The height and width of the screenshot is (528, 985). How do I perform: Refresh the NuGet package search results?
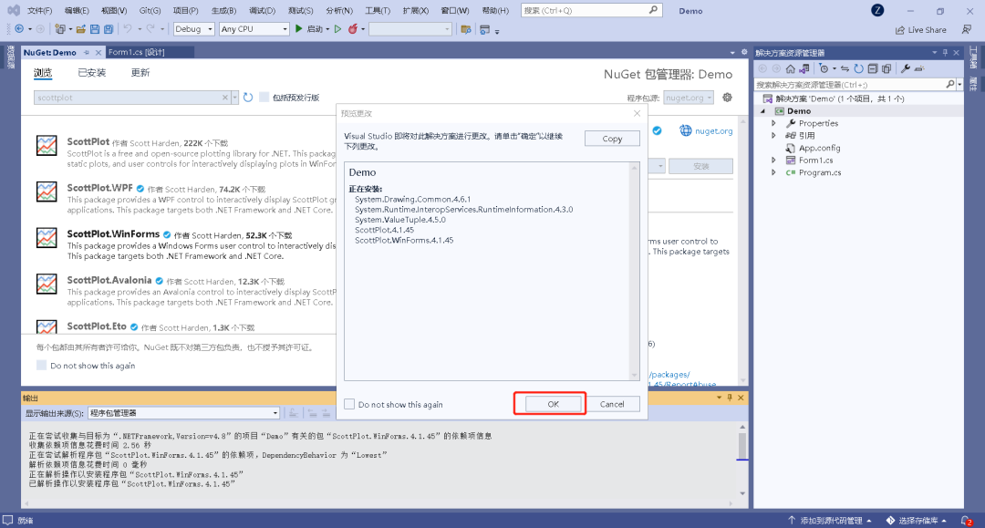click(248, 98)
